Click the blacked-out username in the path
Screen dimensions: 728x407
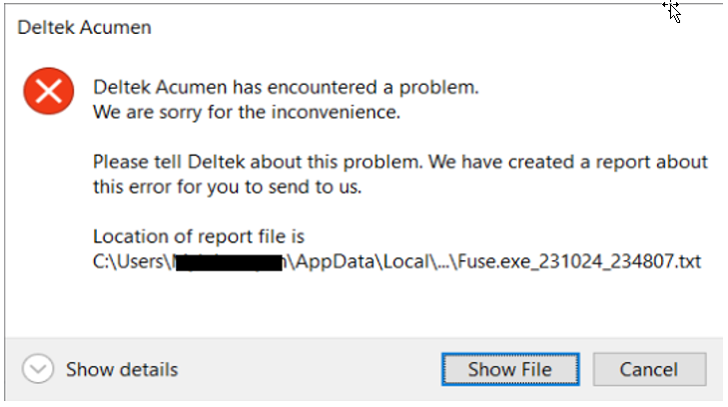[232, 262]
